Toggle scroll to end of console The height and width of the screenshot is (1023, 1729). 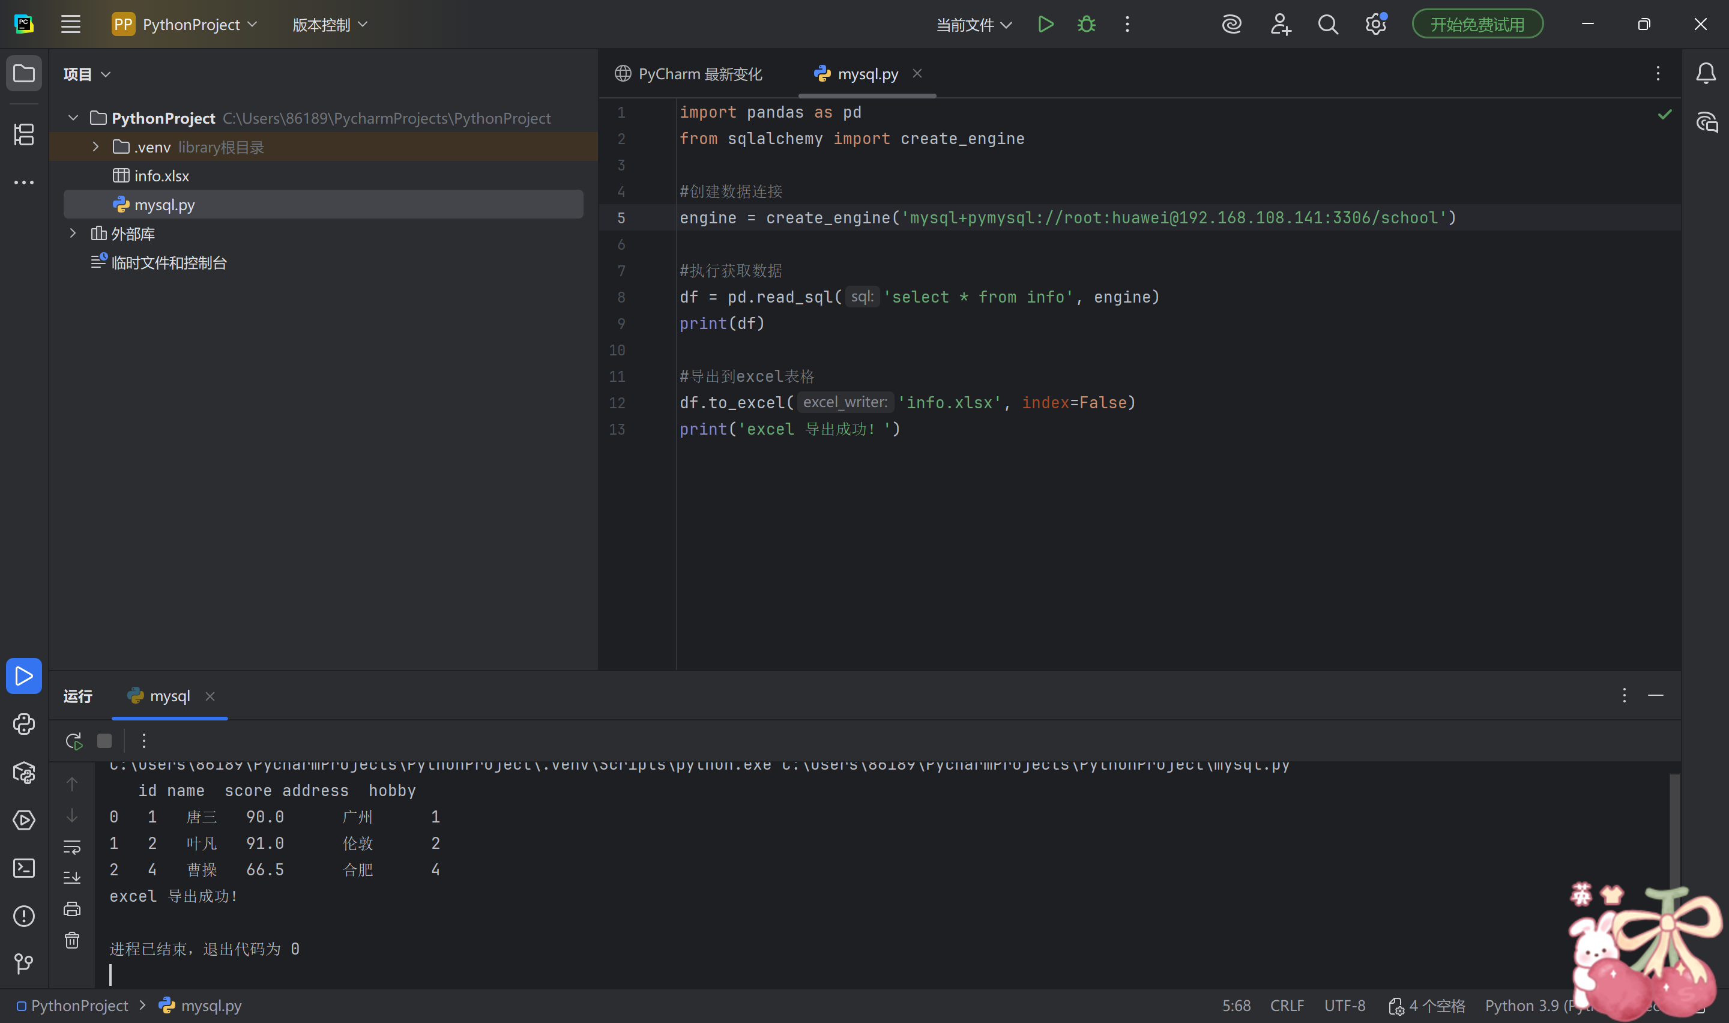click(x=73, y=878)
